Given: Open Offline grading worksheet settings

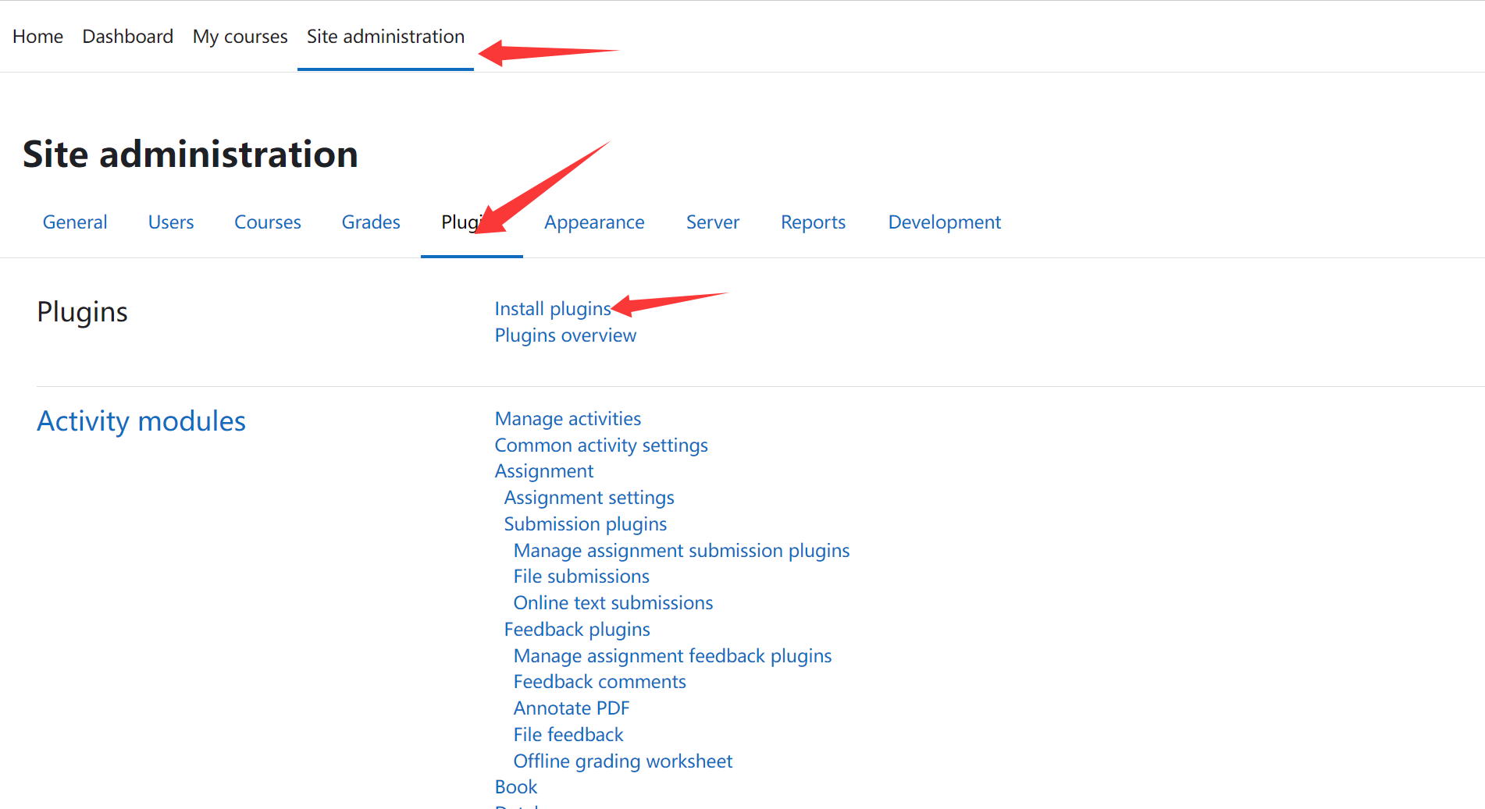Looking at the screenshot, I should point(622,761).
